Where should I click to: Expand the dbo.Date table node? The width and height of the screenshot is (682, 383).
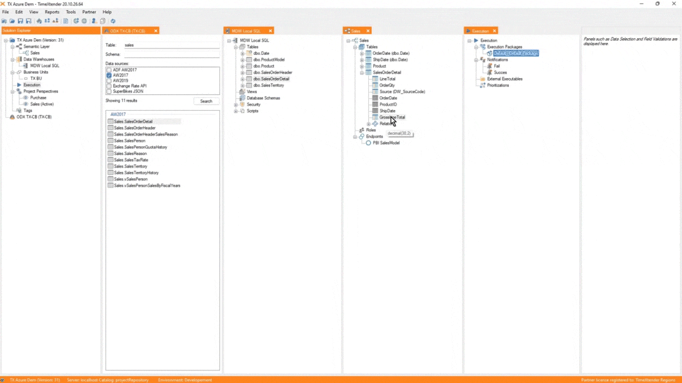pyautogui.click(x=242, y=53)
